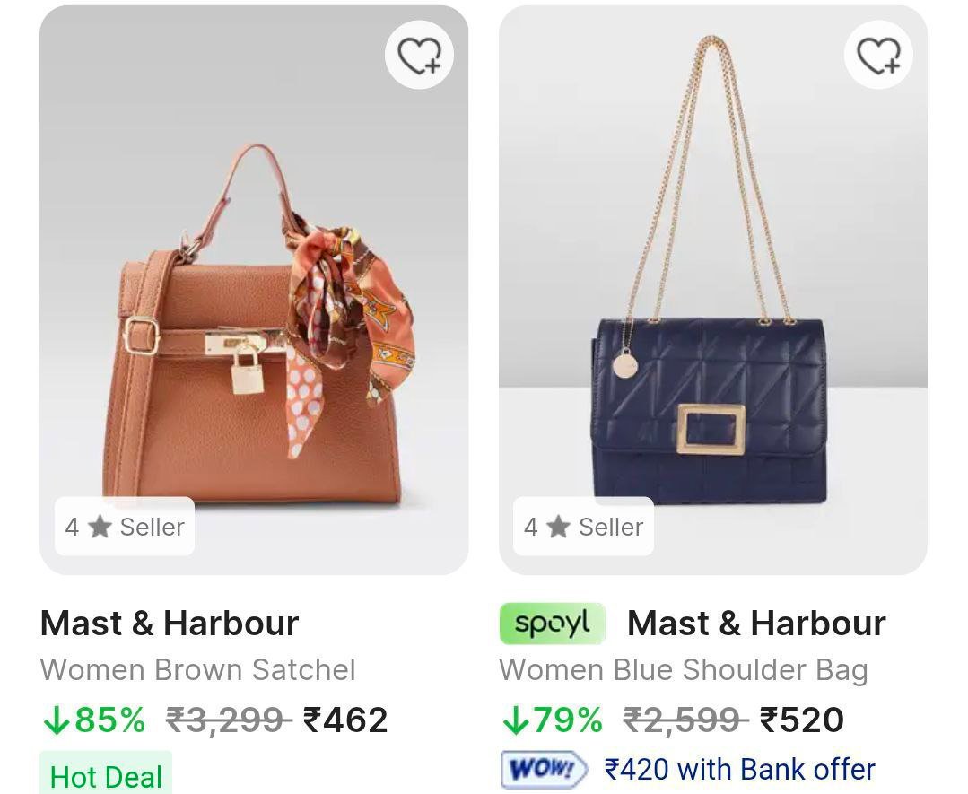
Task: Tap the struck-through ₹3,299 original price
Action: pyautogui.click(x=229, y=720)
